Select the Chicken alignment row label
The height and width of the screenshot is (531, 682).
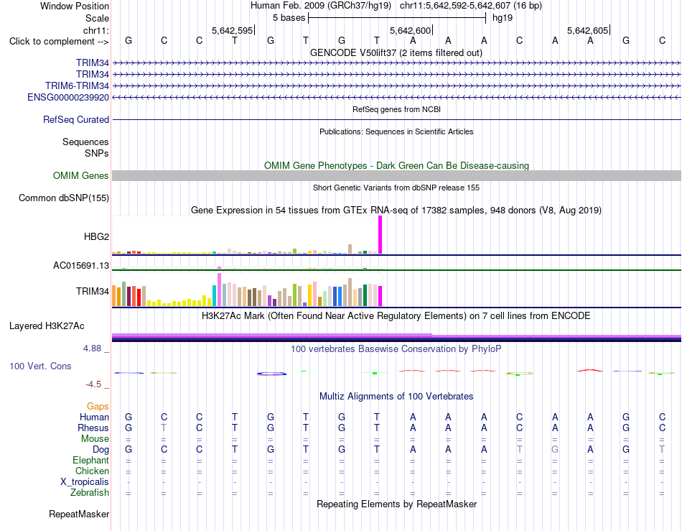92,471
